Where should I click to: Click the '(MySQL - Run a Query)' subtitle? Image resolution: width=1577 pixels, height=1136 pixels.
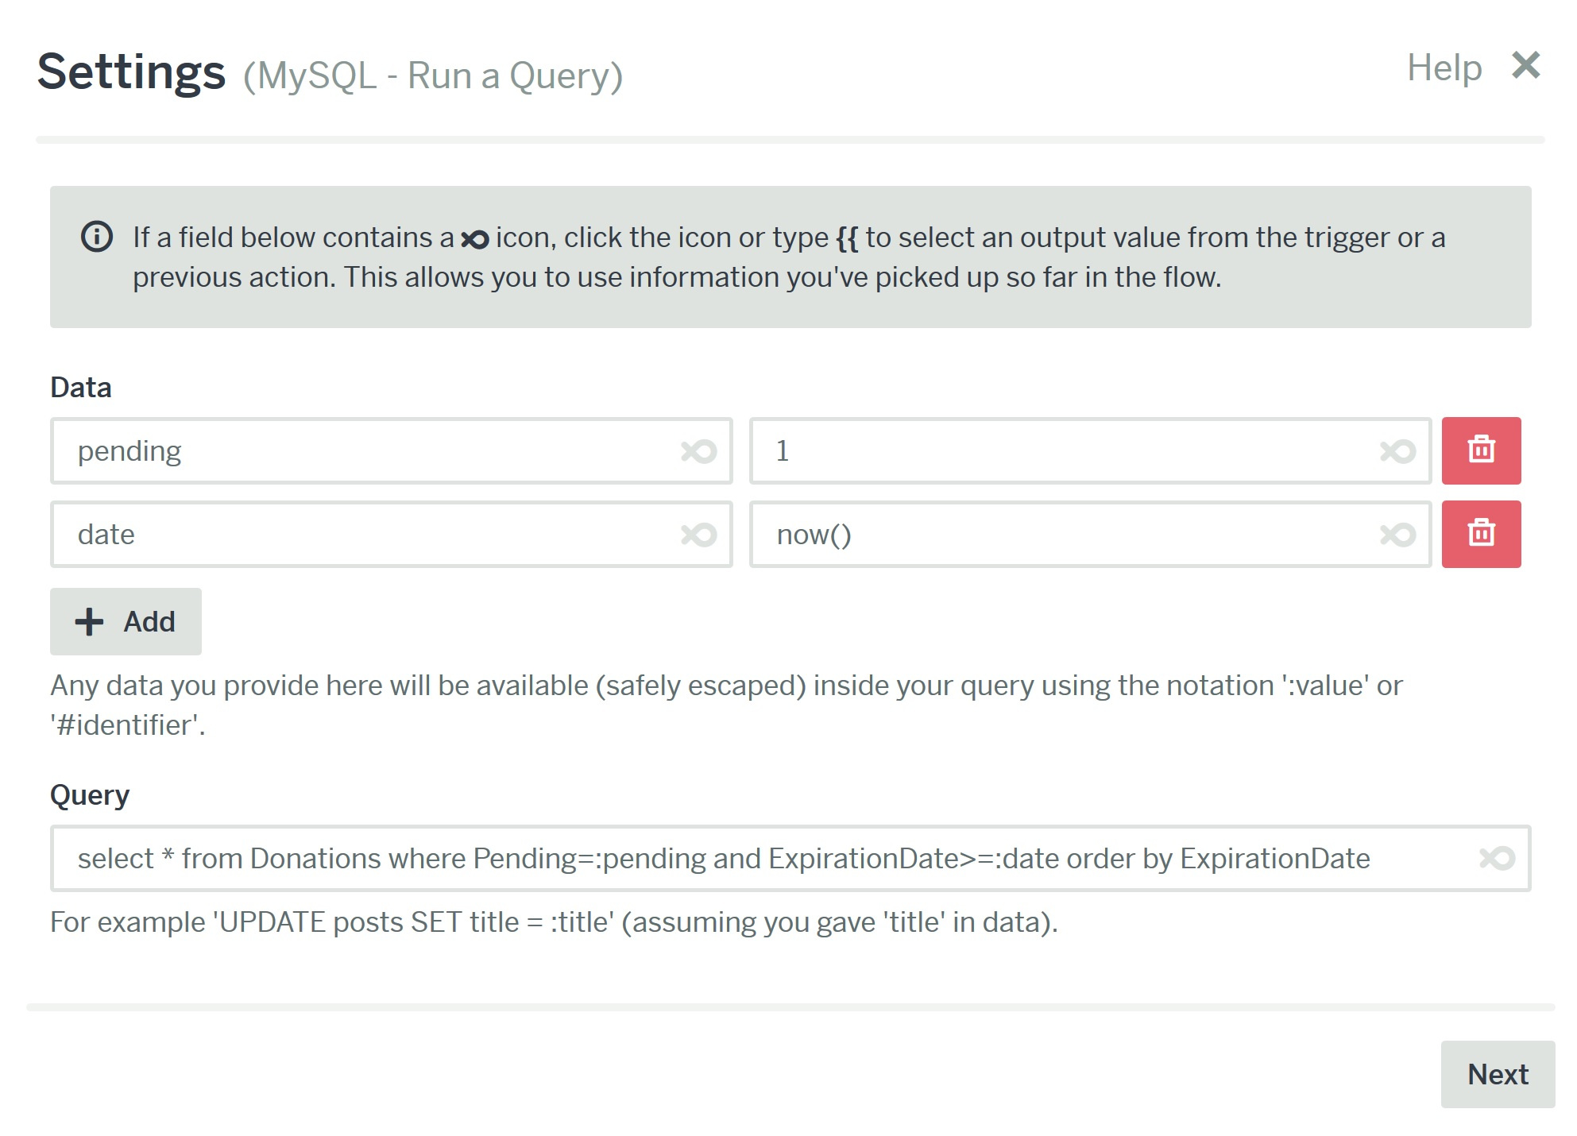[x=433, y=76]
